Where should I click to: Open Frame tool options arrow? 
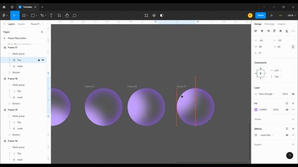click(27, 15)
